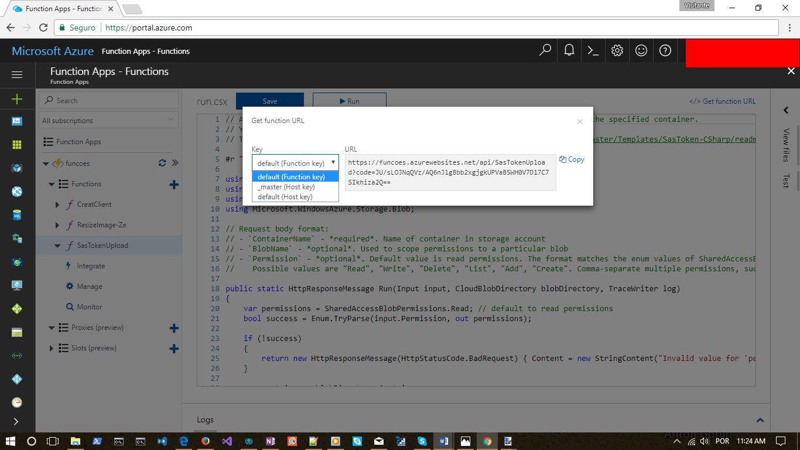The height and width of the screenshot is (450, 800).
Task: Open SQL databases icon in sidebar
Action: 17,215
